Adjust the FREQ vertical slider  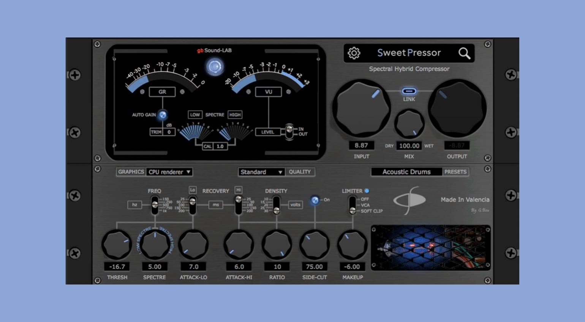pyautogui.click(x=155, y=205)
